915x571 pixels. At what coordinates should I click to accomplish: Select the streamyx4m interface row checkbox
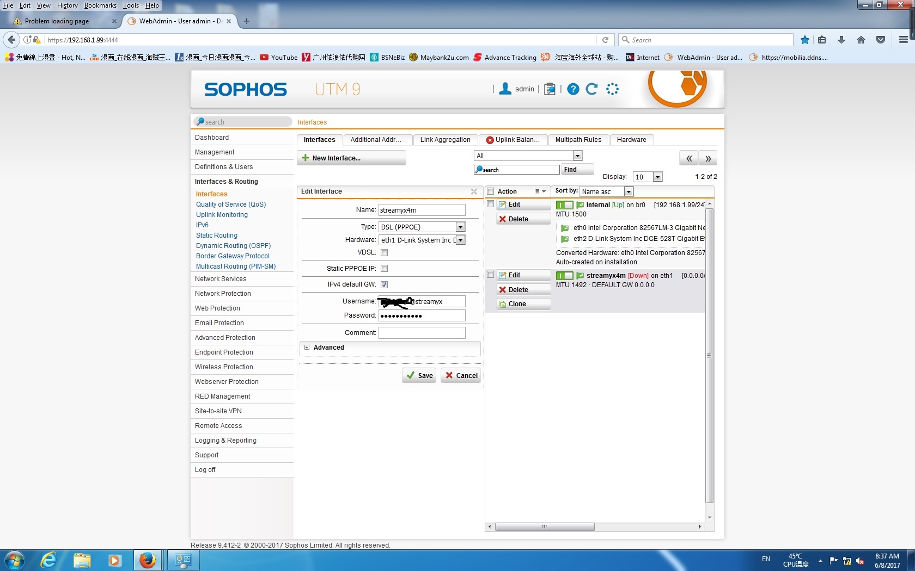coord(490,275)
